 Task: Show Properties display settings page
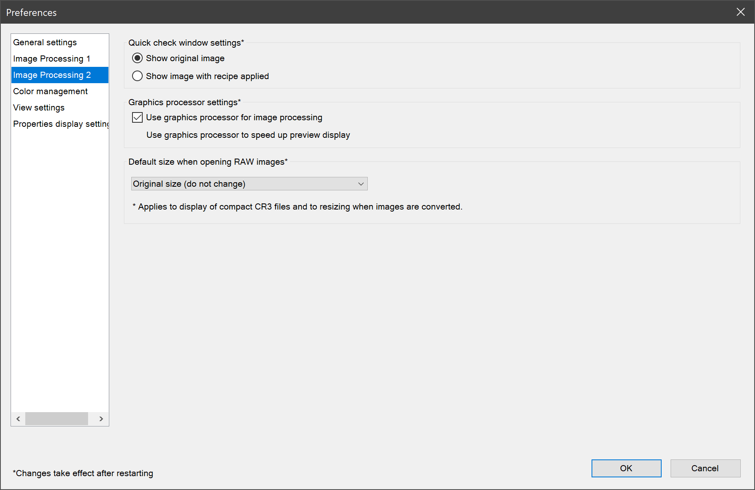[60, 124]
